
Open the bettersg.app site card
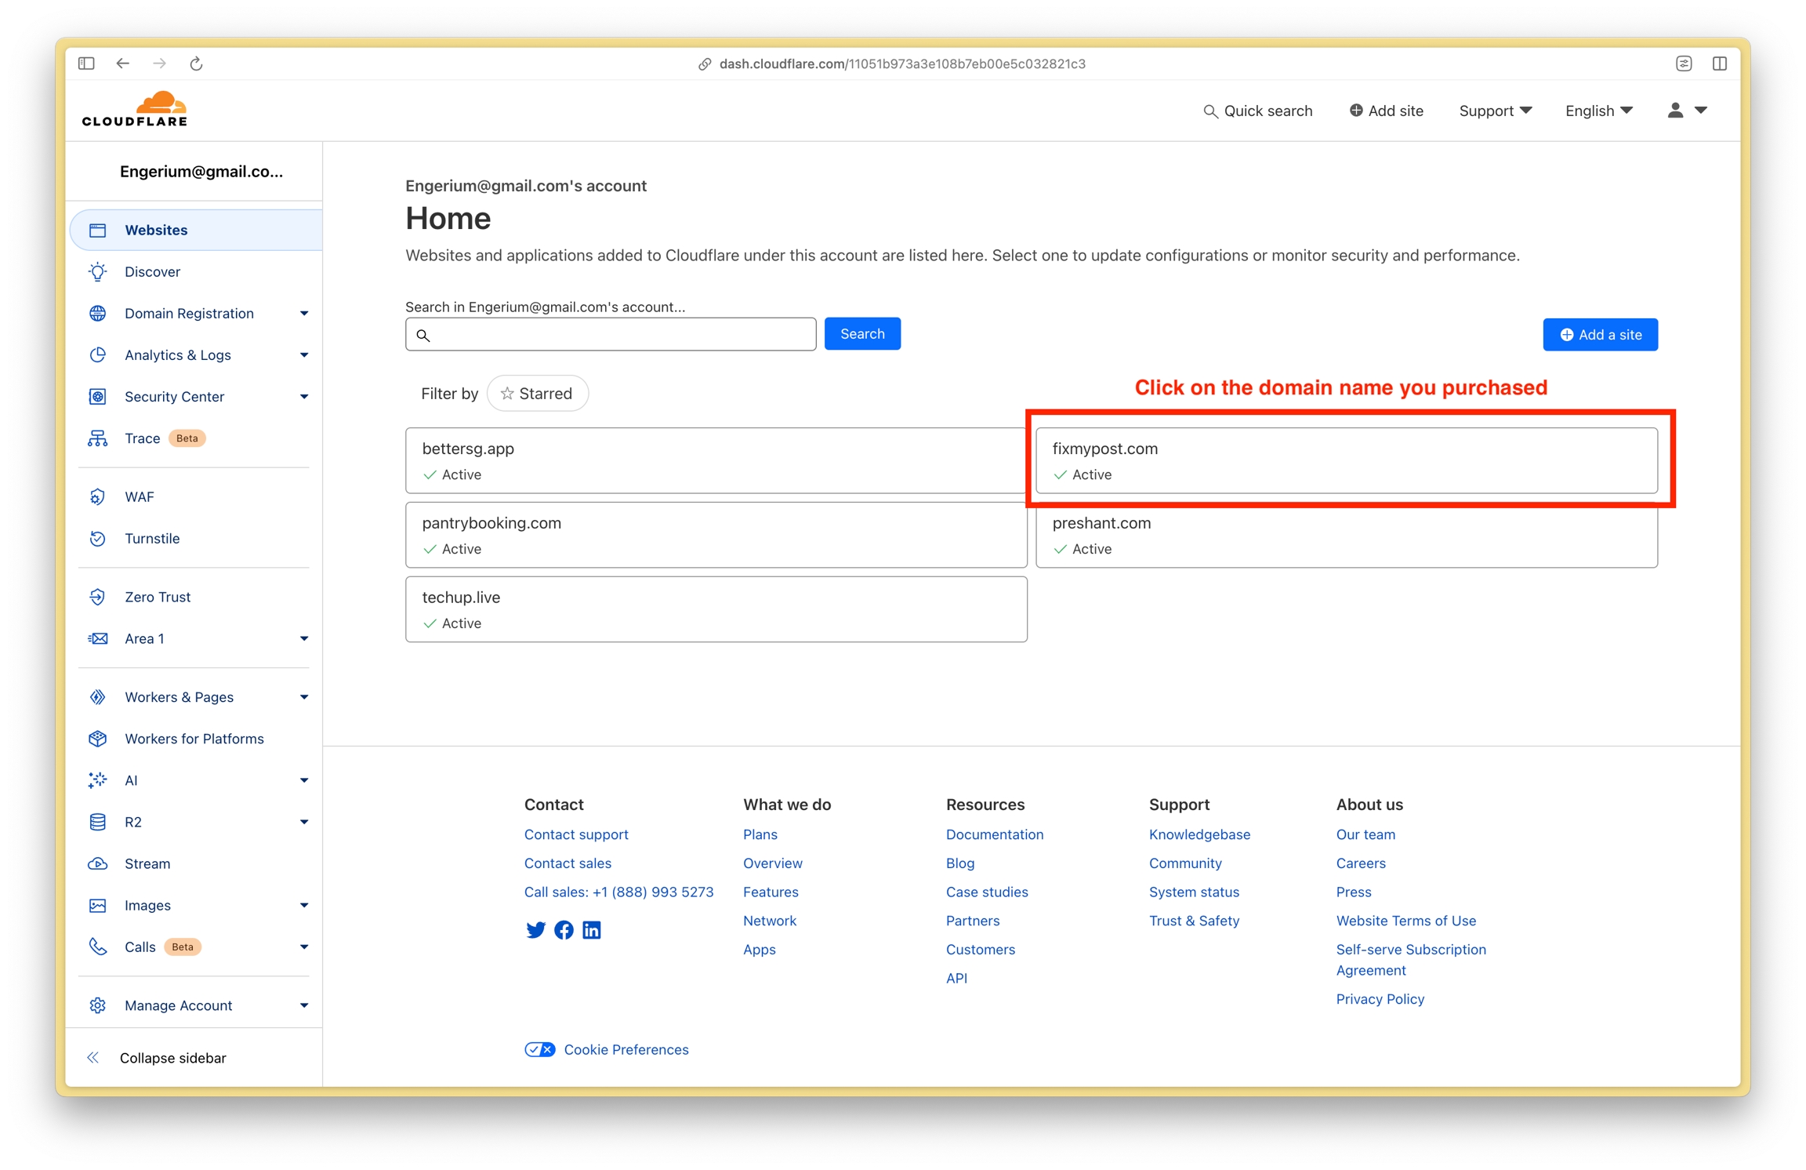point(716,460)
